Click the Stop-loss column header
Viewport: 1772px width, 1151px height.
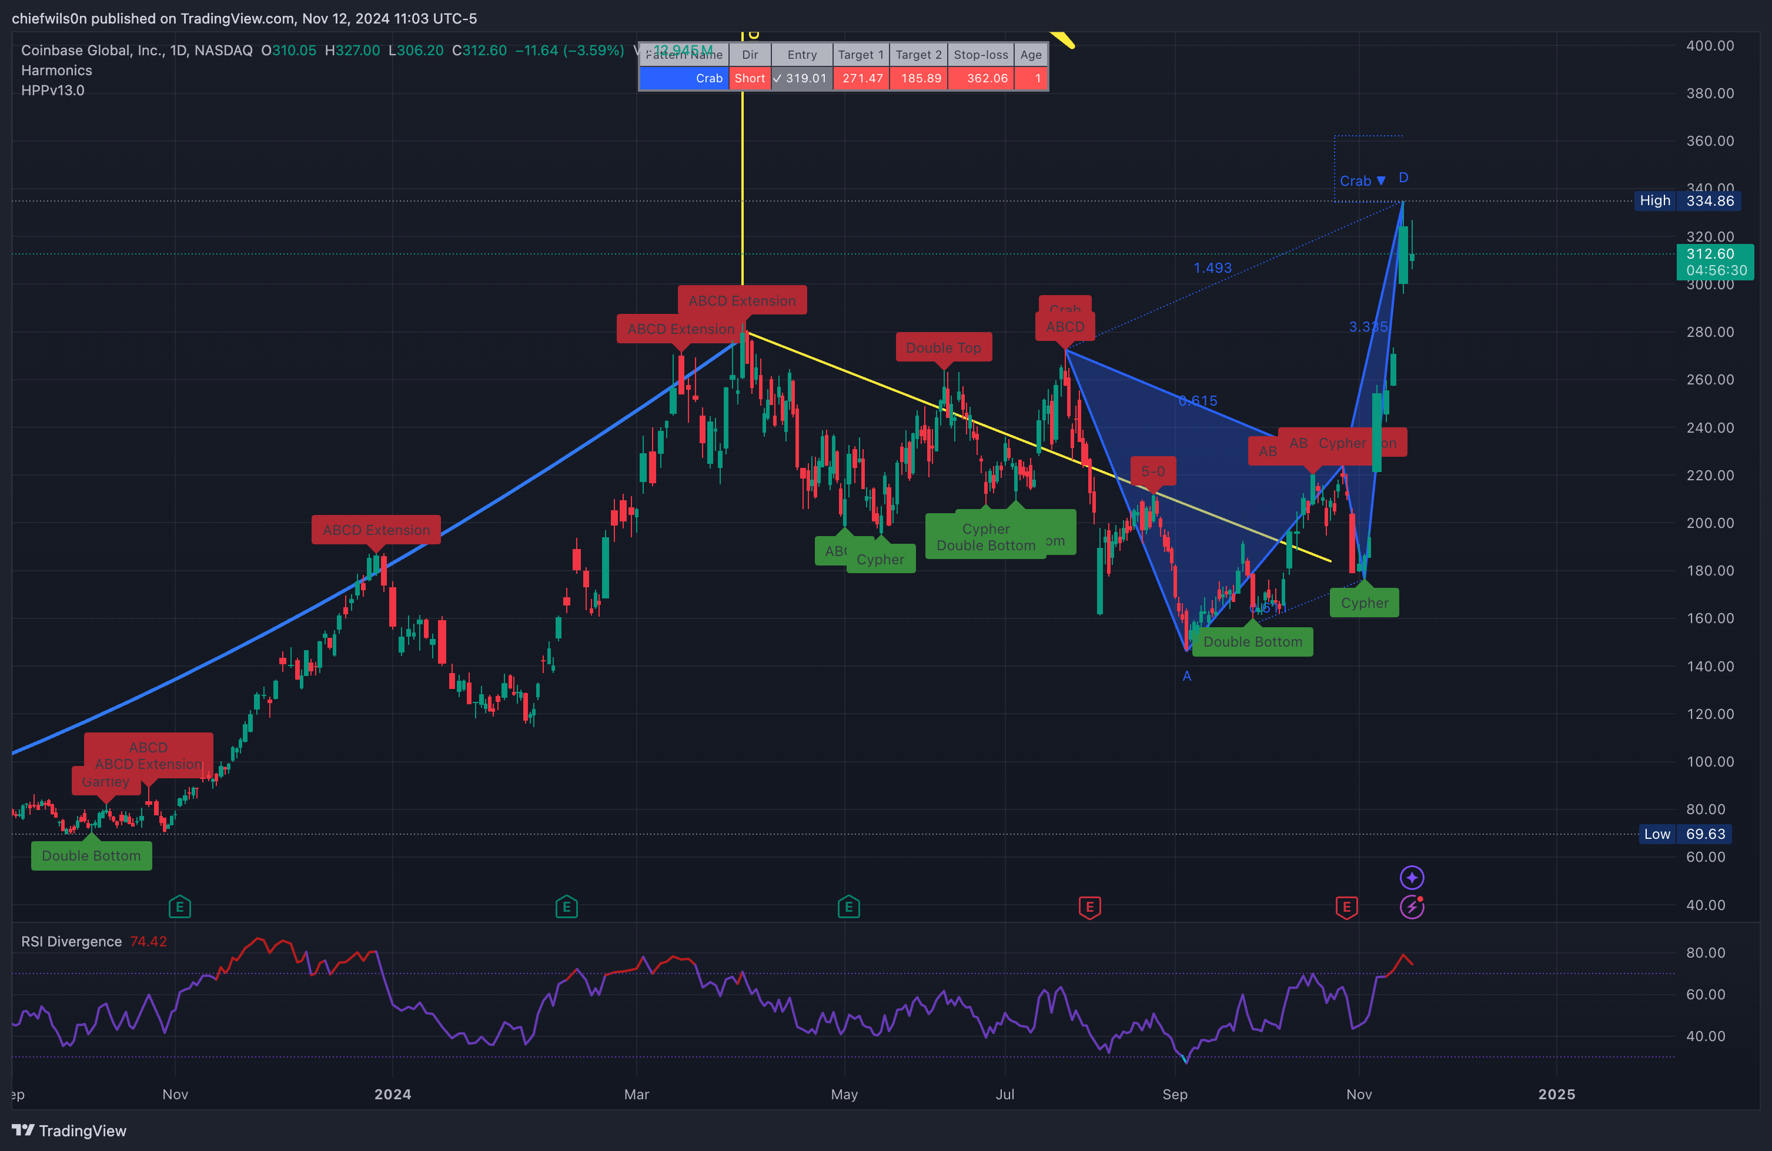tap(981, 54)
